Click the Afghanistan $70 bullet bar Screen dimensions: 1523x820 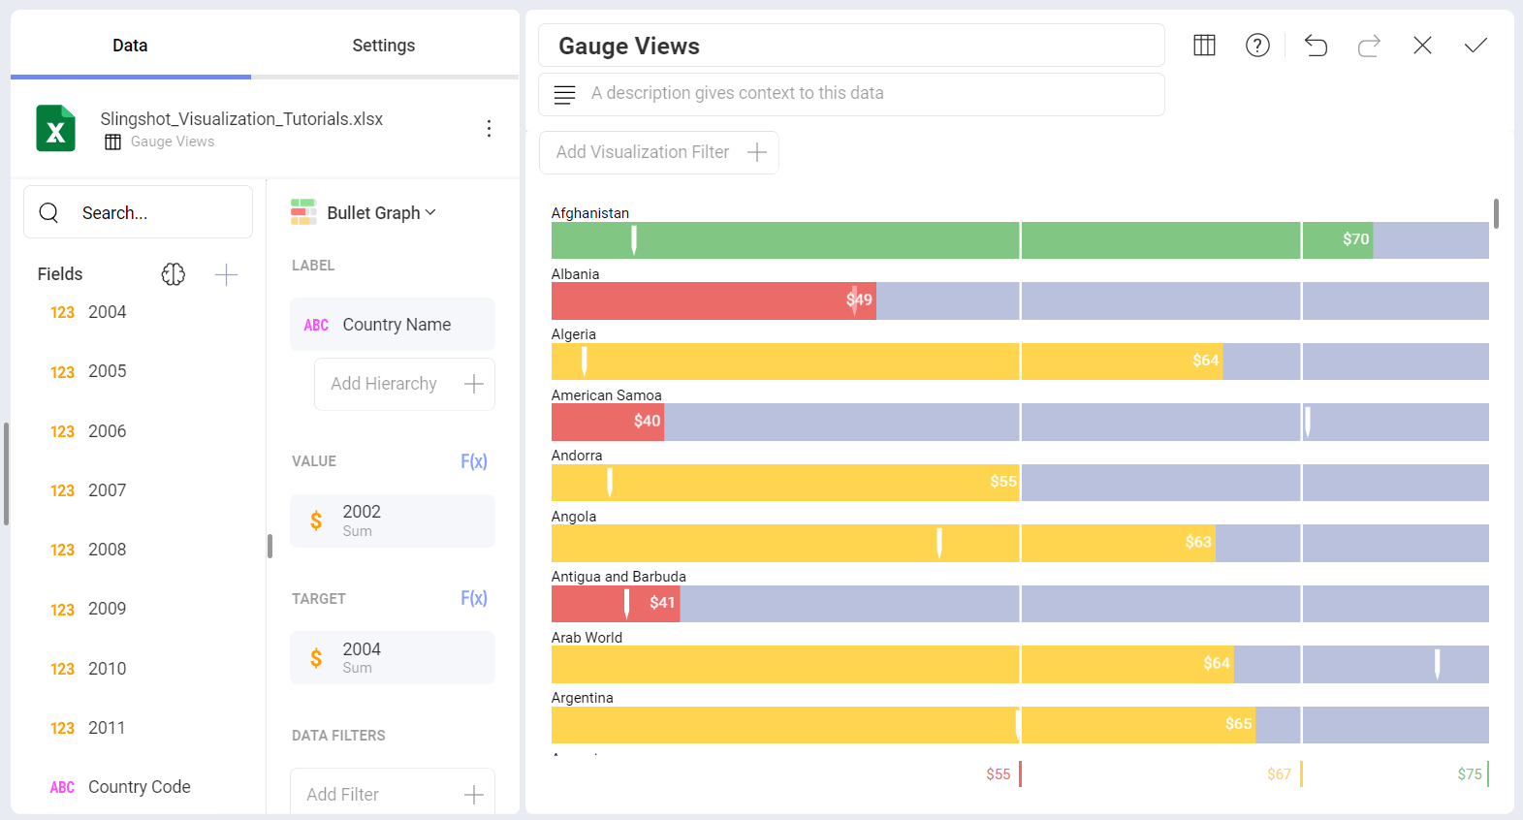coord(963,240)
